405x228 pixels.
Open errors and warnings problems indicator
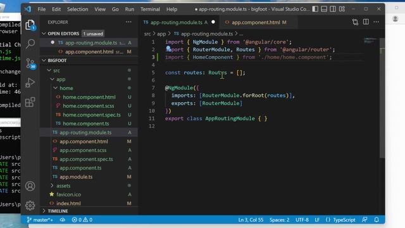(x=82, y=220)
